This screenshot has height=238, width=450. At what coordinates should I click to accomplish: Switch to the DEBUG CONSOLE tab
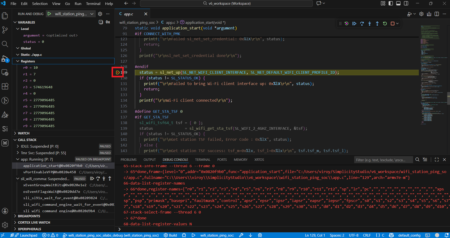tap(175, 159)
